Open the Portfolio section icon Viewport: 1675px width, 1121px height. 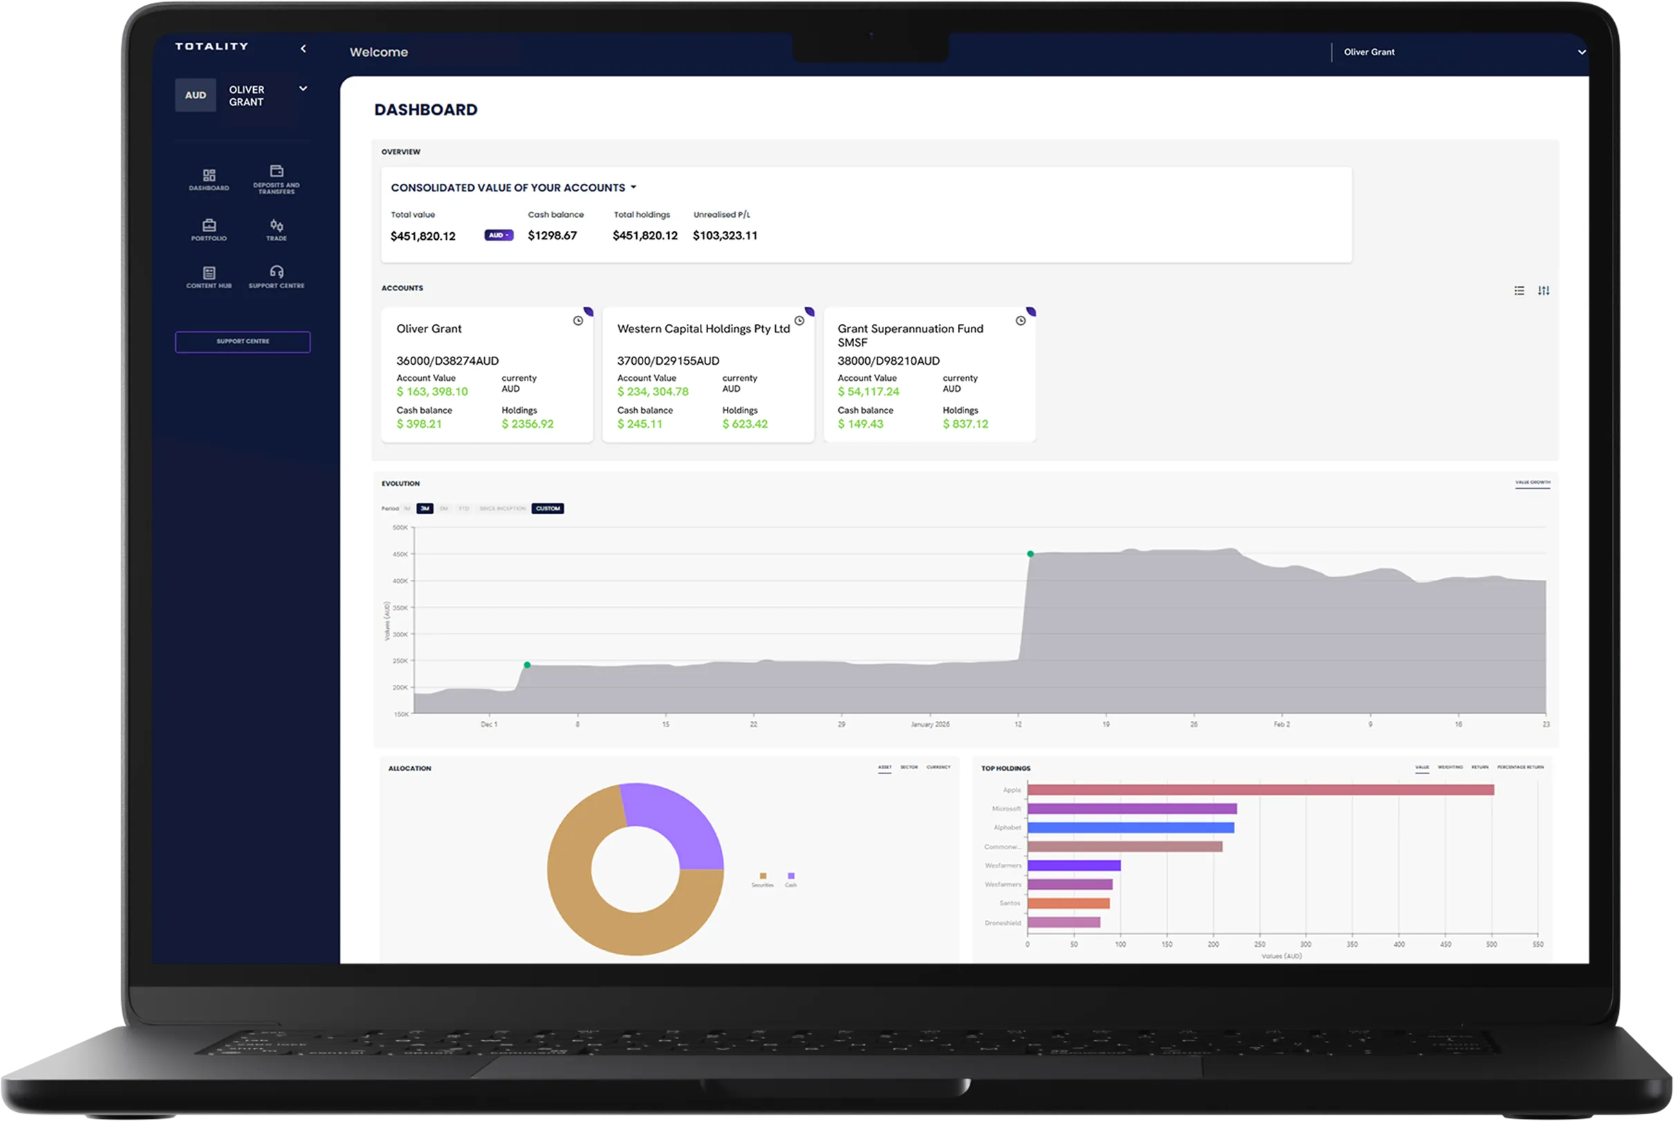[x=209, y=226]
